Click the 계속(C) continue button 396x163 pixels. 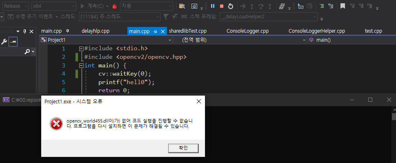pyautogui.click(x=92, y=6)
